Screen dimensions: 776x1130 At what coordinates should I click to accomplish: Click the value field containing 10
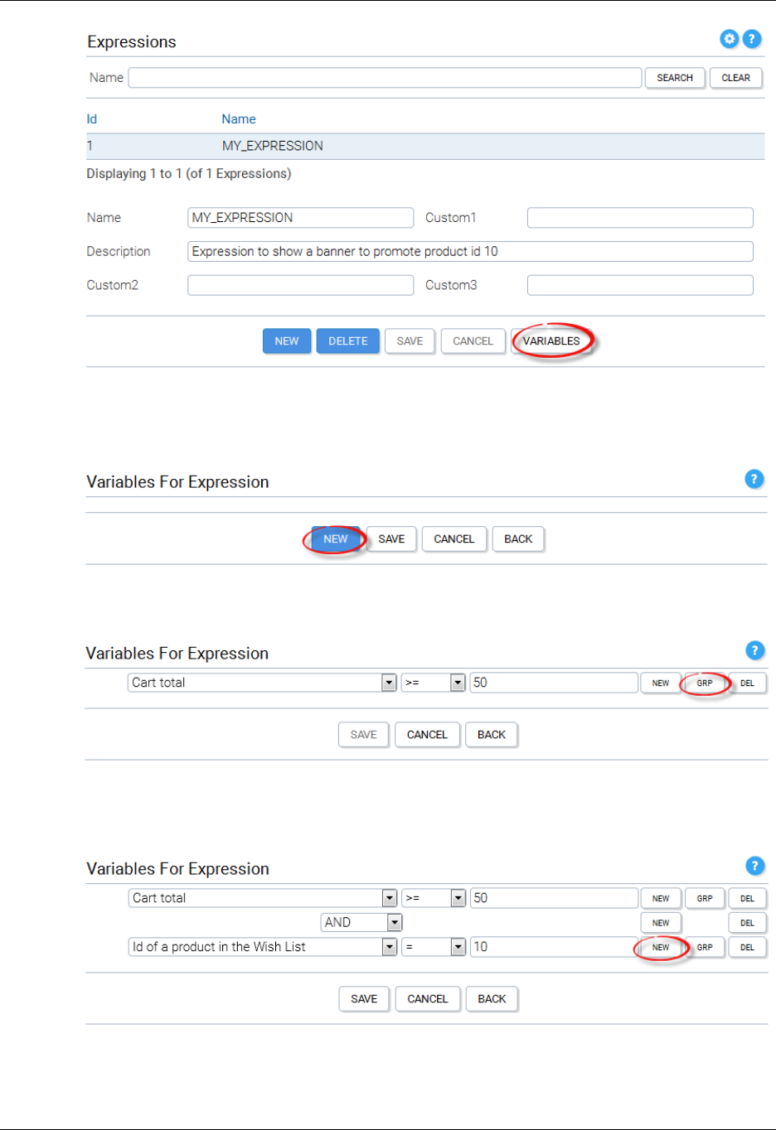coord(553,947)
